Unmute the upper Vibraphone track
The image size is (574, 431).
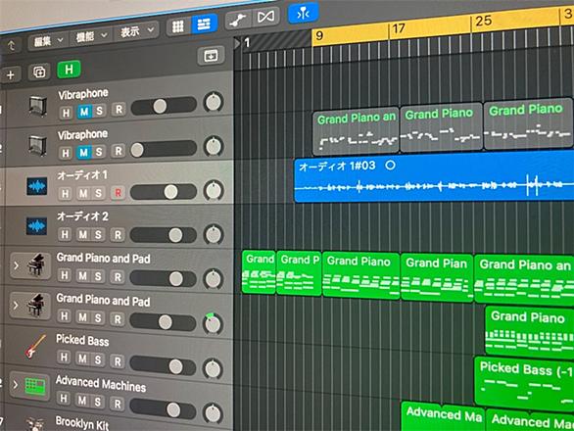tap(84, 112)
